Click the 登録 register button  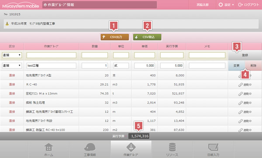[245, 55]
